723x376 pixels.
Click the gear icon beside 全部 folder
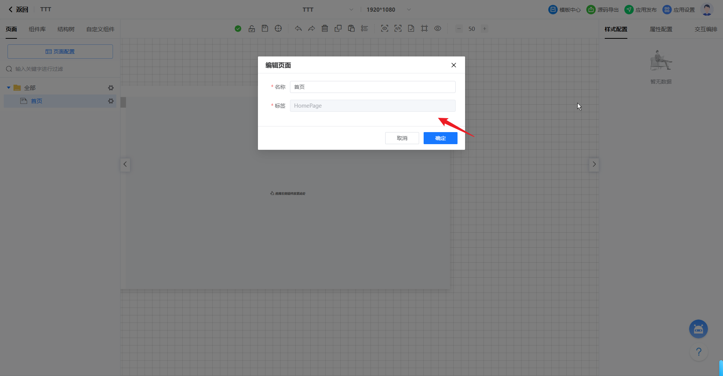tap(111, 88)
